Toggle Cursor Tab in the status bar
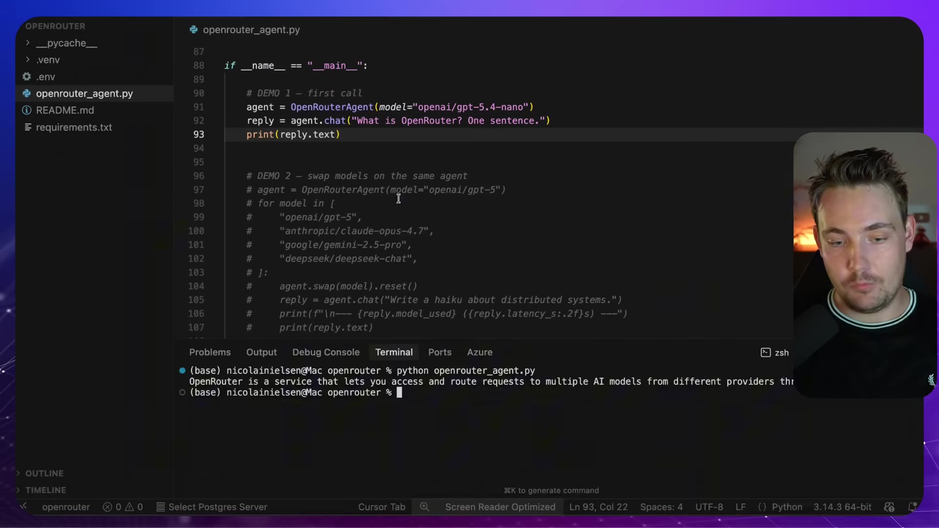 pos(381,507)
